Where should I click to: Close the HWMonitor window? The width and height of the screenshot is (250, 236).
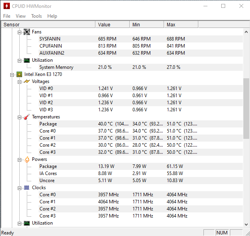[241, 6]
